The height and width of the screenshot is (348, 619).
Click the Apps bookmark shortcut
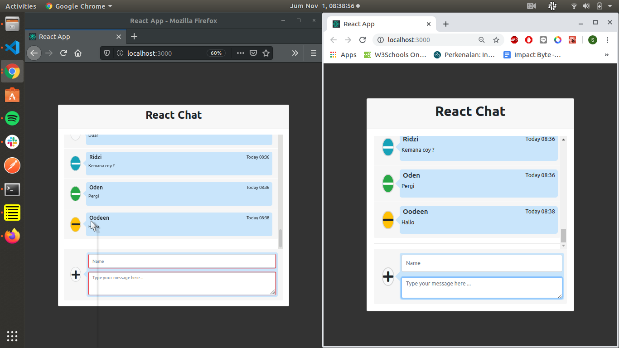[343, 55]
